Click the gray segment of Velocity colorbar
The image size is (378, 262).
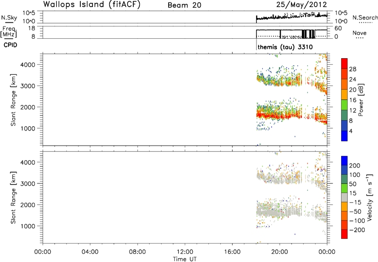(344, 197)
